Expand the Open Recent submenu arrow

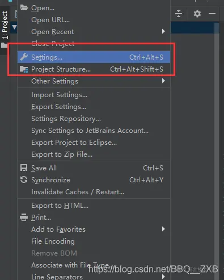[163, 31]
